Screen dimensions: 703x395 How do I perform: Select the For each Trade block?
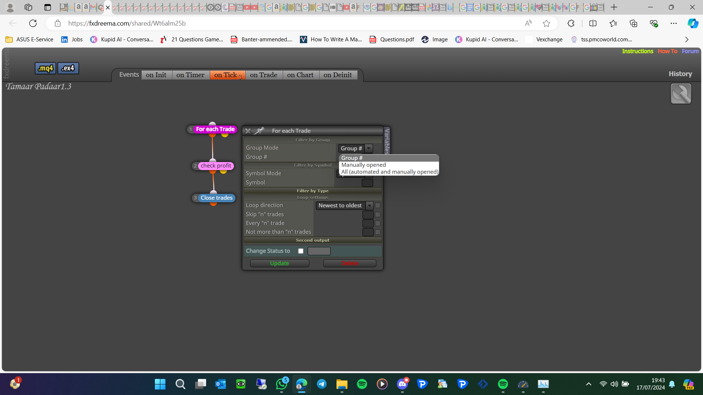click(x=215, y=129)
